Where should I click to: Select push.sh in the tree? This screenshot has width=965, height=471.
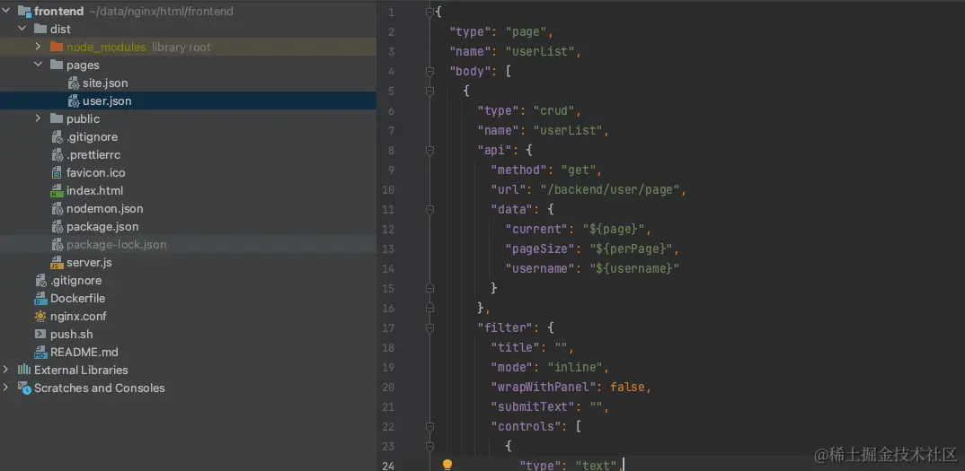[x=72, y=334]
